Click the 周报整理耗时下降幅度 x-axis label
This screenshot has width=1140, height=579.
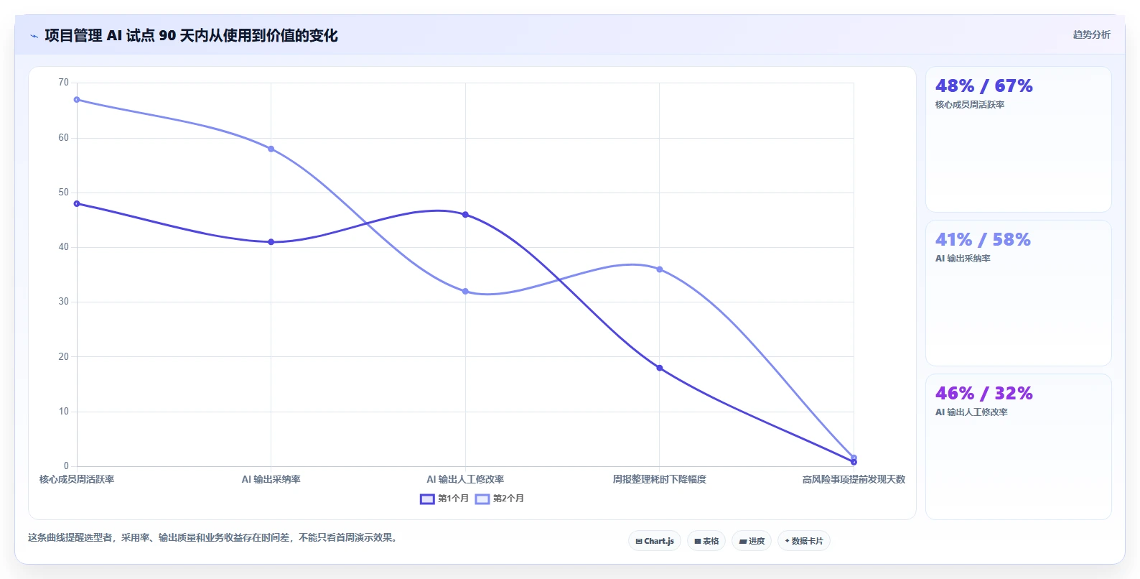click(660, 479)
